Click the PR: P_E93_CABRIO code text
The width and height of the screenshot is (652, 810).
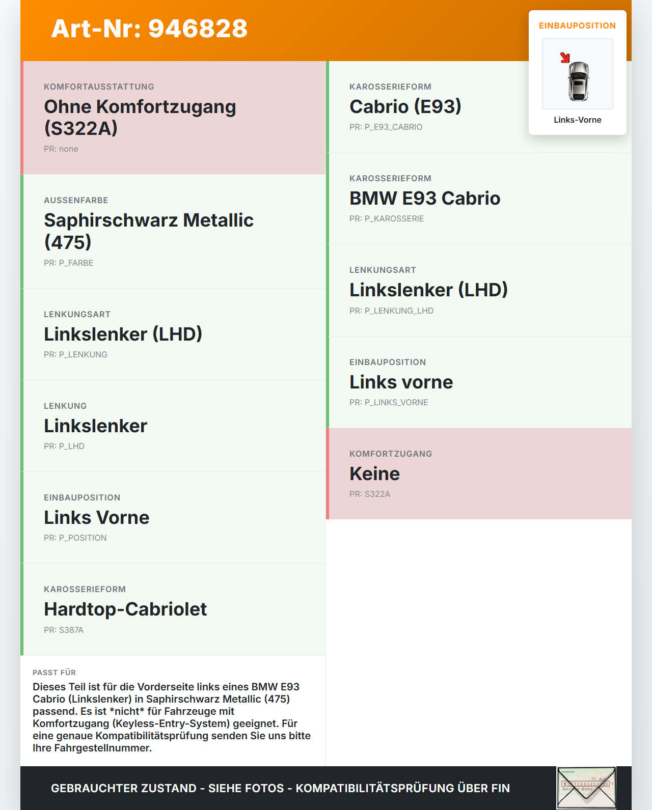tap(386, 127)
